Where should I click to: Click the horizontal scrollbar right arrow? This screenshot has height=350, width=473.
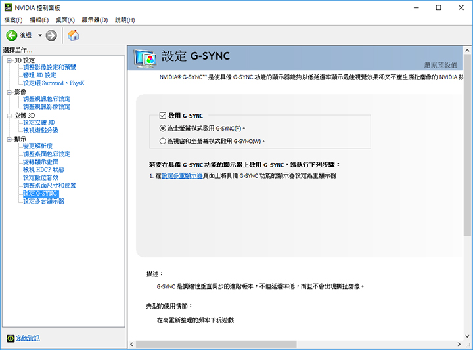click(x=459, y=344)
